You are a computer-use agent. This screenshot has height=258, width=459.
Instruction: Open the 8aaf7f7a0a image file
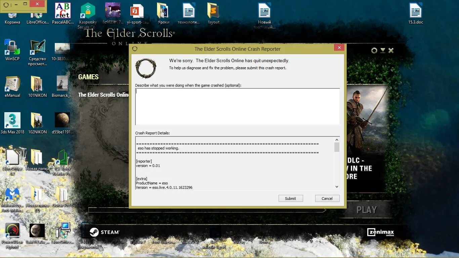pos(37,233)
